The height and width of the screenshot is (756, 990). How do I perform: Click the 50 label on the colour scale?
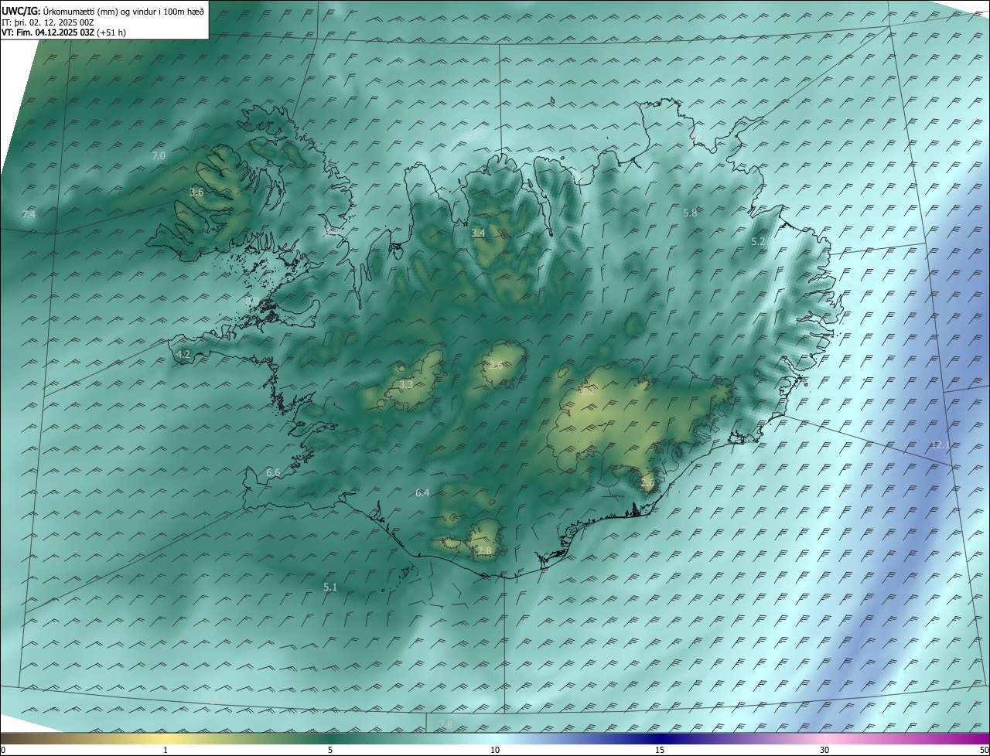[x=984, y=751]
